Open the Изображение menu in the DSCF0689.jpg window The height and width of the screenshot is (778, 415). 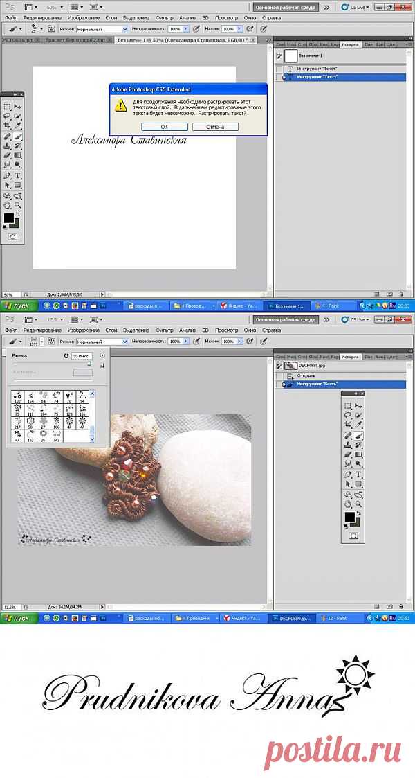coord(83,330)
